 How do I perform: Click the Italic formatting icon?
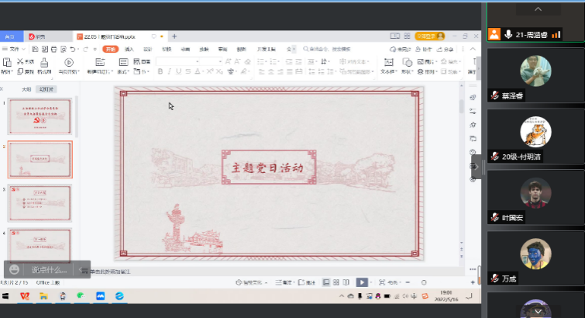pyautogui.click(x=170, y=71)
